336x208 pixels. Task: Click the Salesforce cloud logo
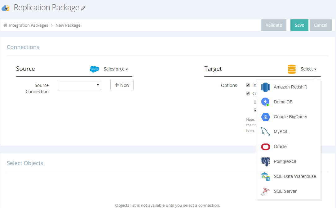tap(94, 69)
